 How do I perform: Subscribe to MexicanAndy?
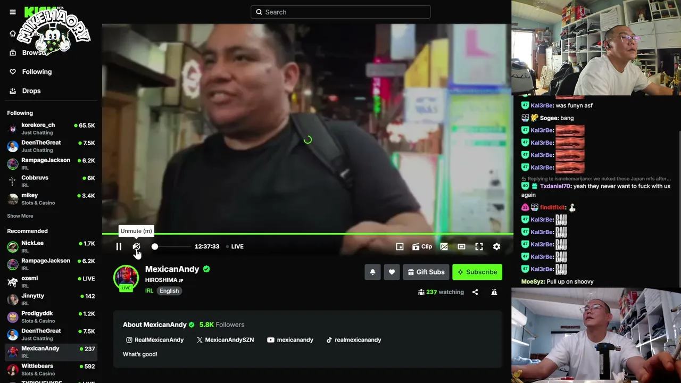click(477, 272)
